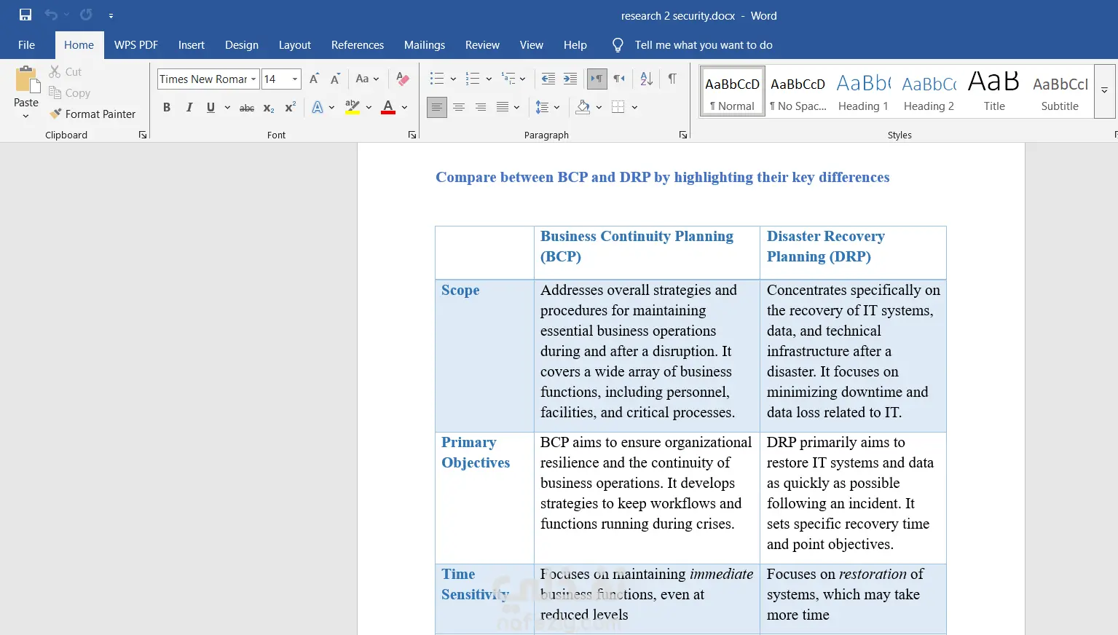
Task: Click Clear All Formatting eraser icon
Action: [x=403, y=79]
